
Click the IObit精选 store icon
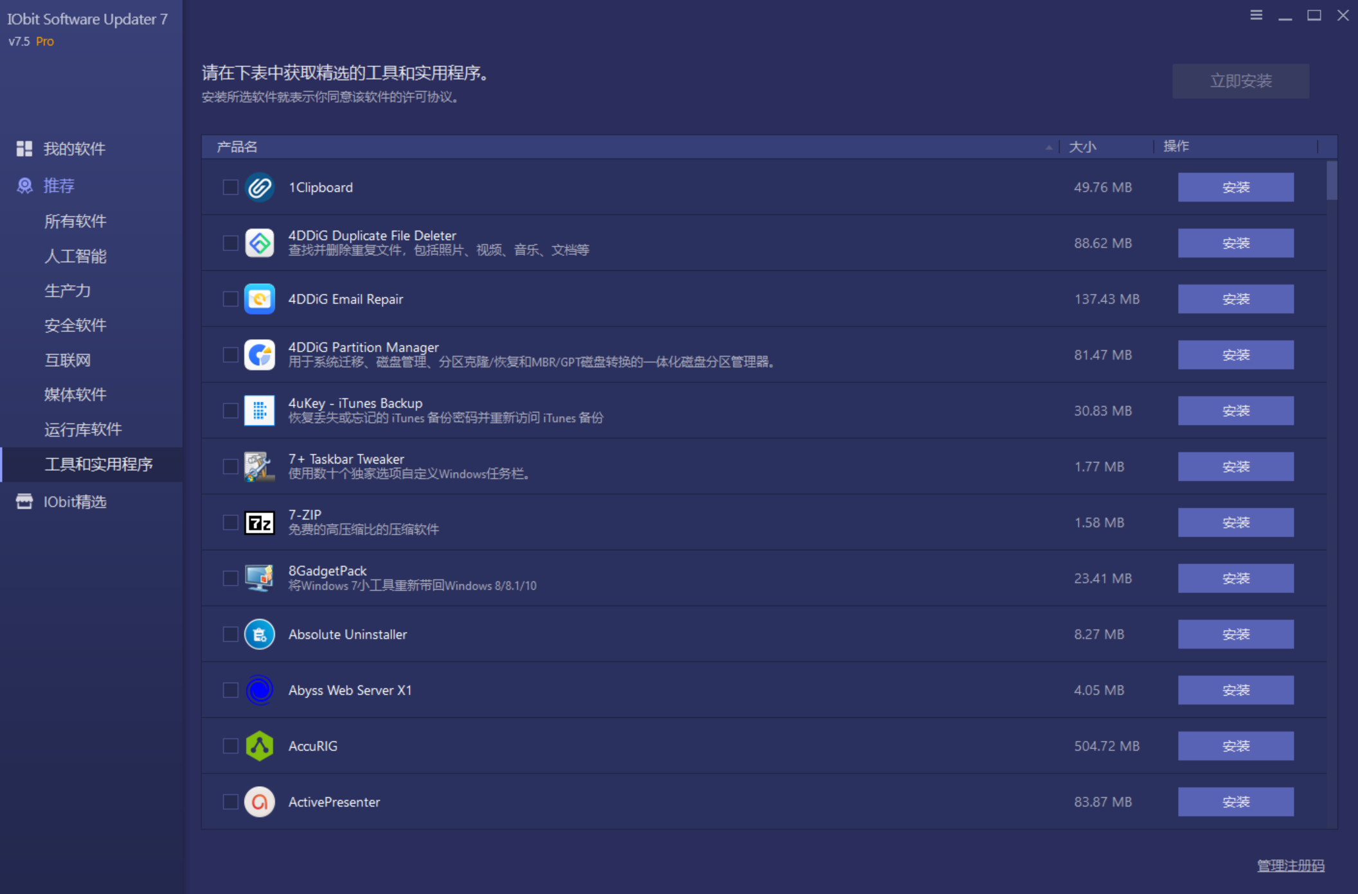(x=24, y=502)
